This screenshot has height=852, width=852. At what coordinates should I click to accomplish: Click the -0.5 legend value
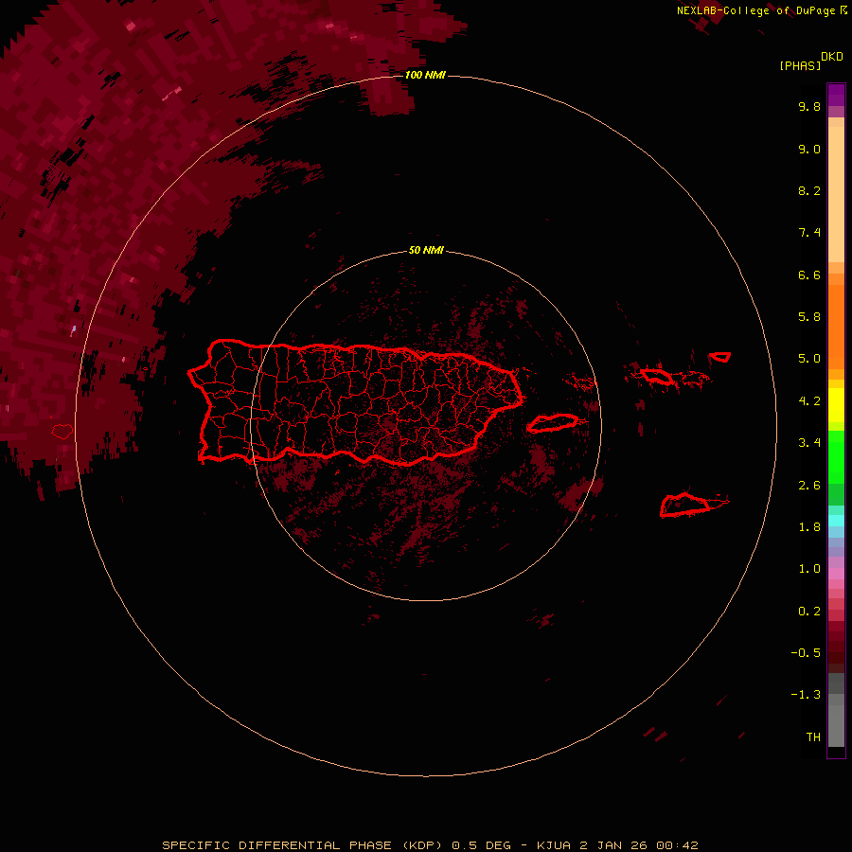click(806, 653)
